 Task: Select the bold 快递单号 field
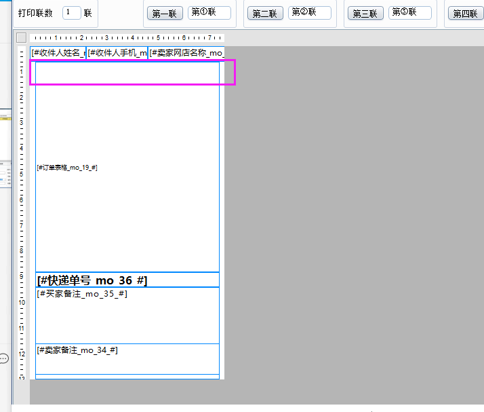point(92,280)
